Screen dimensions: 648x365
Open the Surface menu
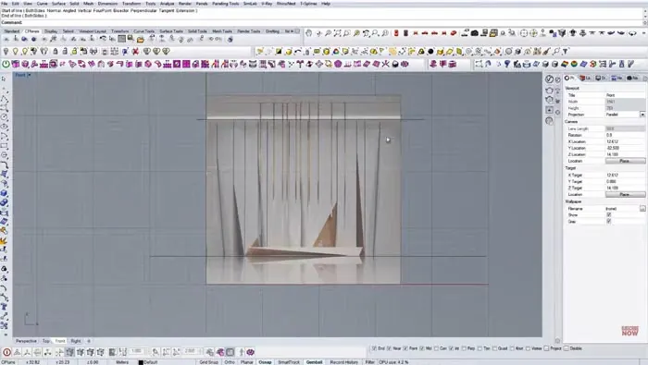(x=58, y=4)
